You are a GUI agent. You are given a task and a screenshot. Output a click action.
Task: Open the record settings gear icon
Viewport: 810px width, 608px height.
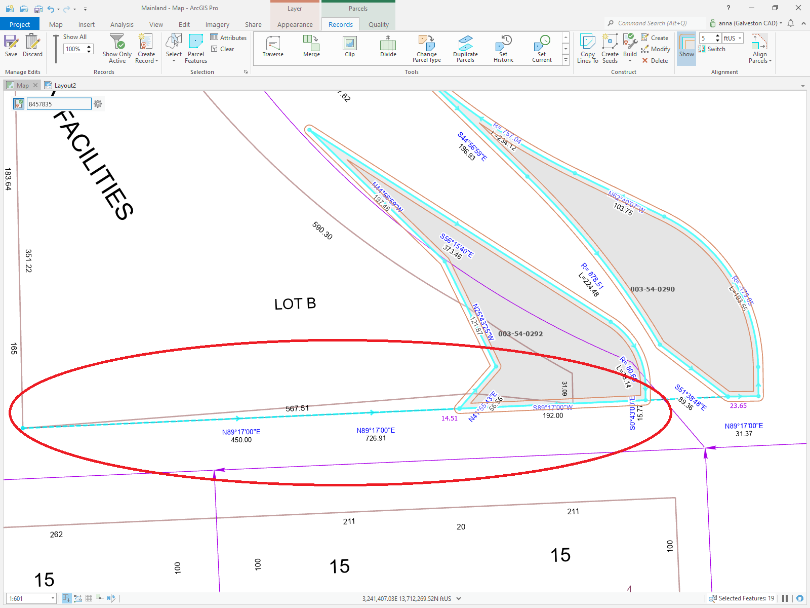[98, 104]
